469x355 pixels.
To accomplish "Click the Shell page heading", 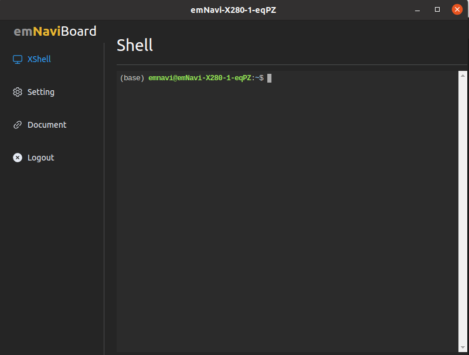I will tap(135, 46).
